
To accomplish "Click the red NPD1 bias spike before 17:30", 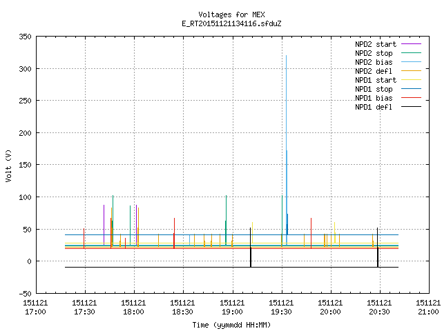I will pyautogui.click(x=84, y=239).
